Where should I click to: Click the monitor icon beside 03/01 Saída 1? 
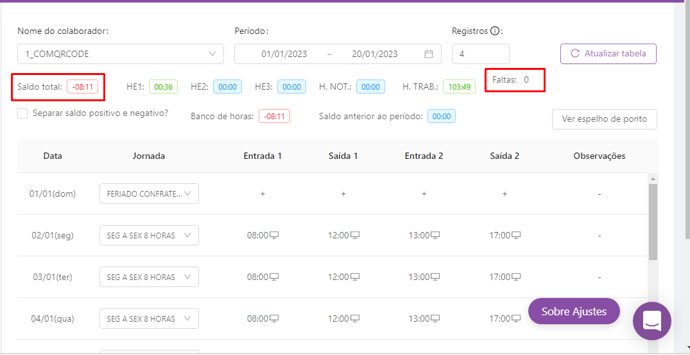355,277
